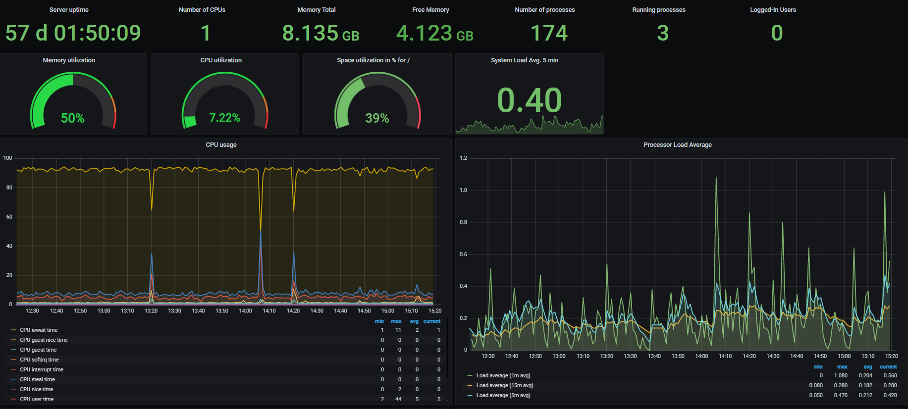
Task: Open the CPU utilization panel title menu
Action: [x=221, y=60]
